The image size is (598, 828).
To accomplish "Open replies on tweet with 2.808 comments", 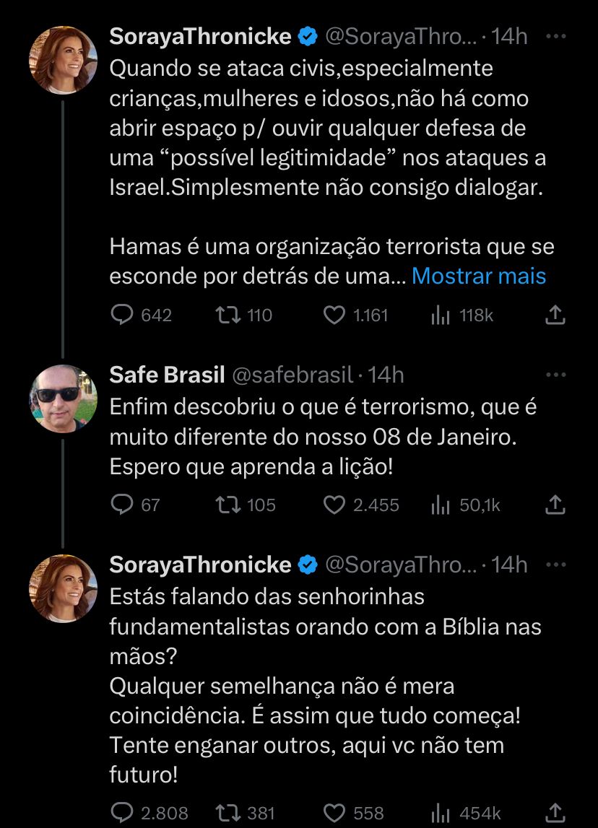I will coord(123,813).
